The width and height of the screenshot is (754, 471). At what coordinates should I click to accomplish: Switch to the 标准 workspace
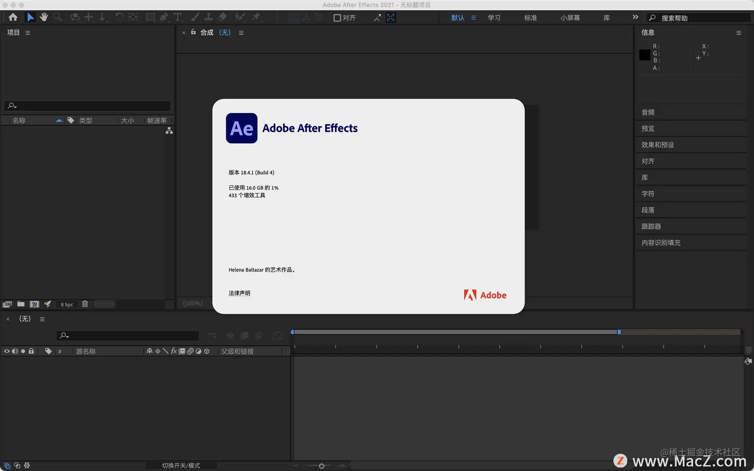click(530, 18)
